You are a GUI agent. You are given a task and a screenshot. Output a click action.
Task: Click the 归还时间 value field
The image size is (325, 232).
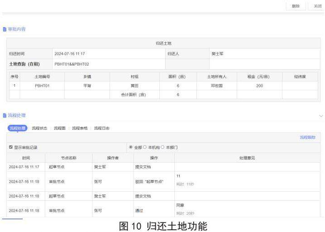point(108,54)
